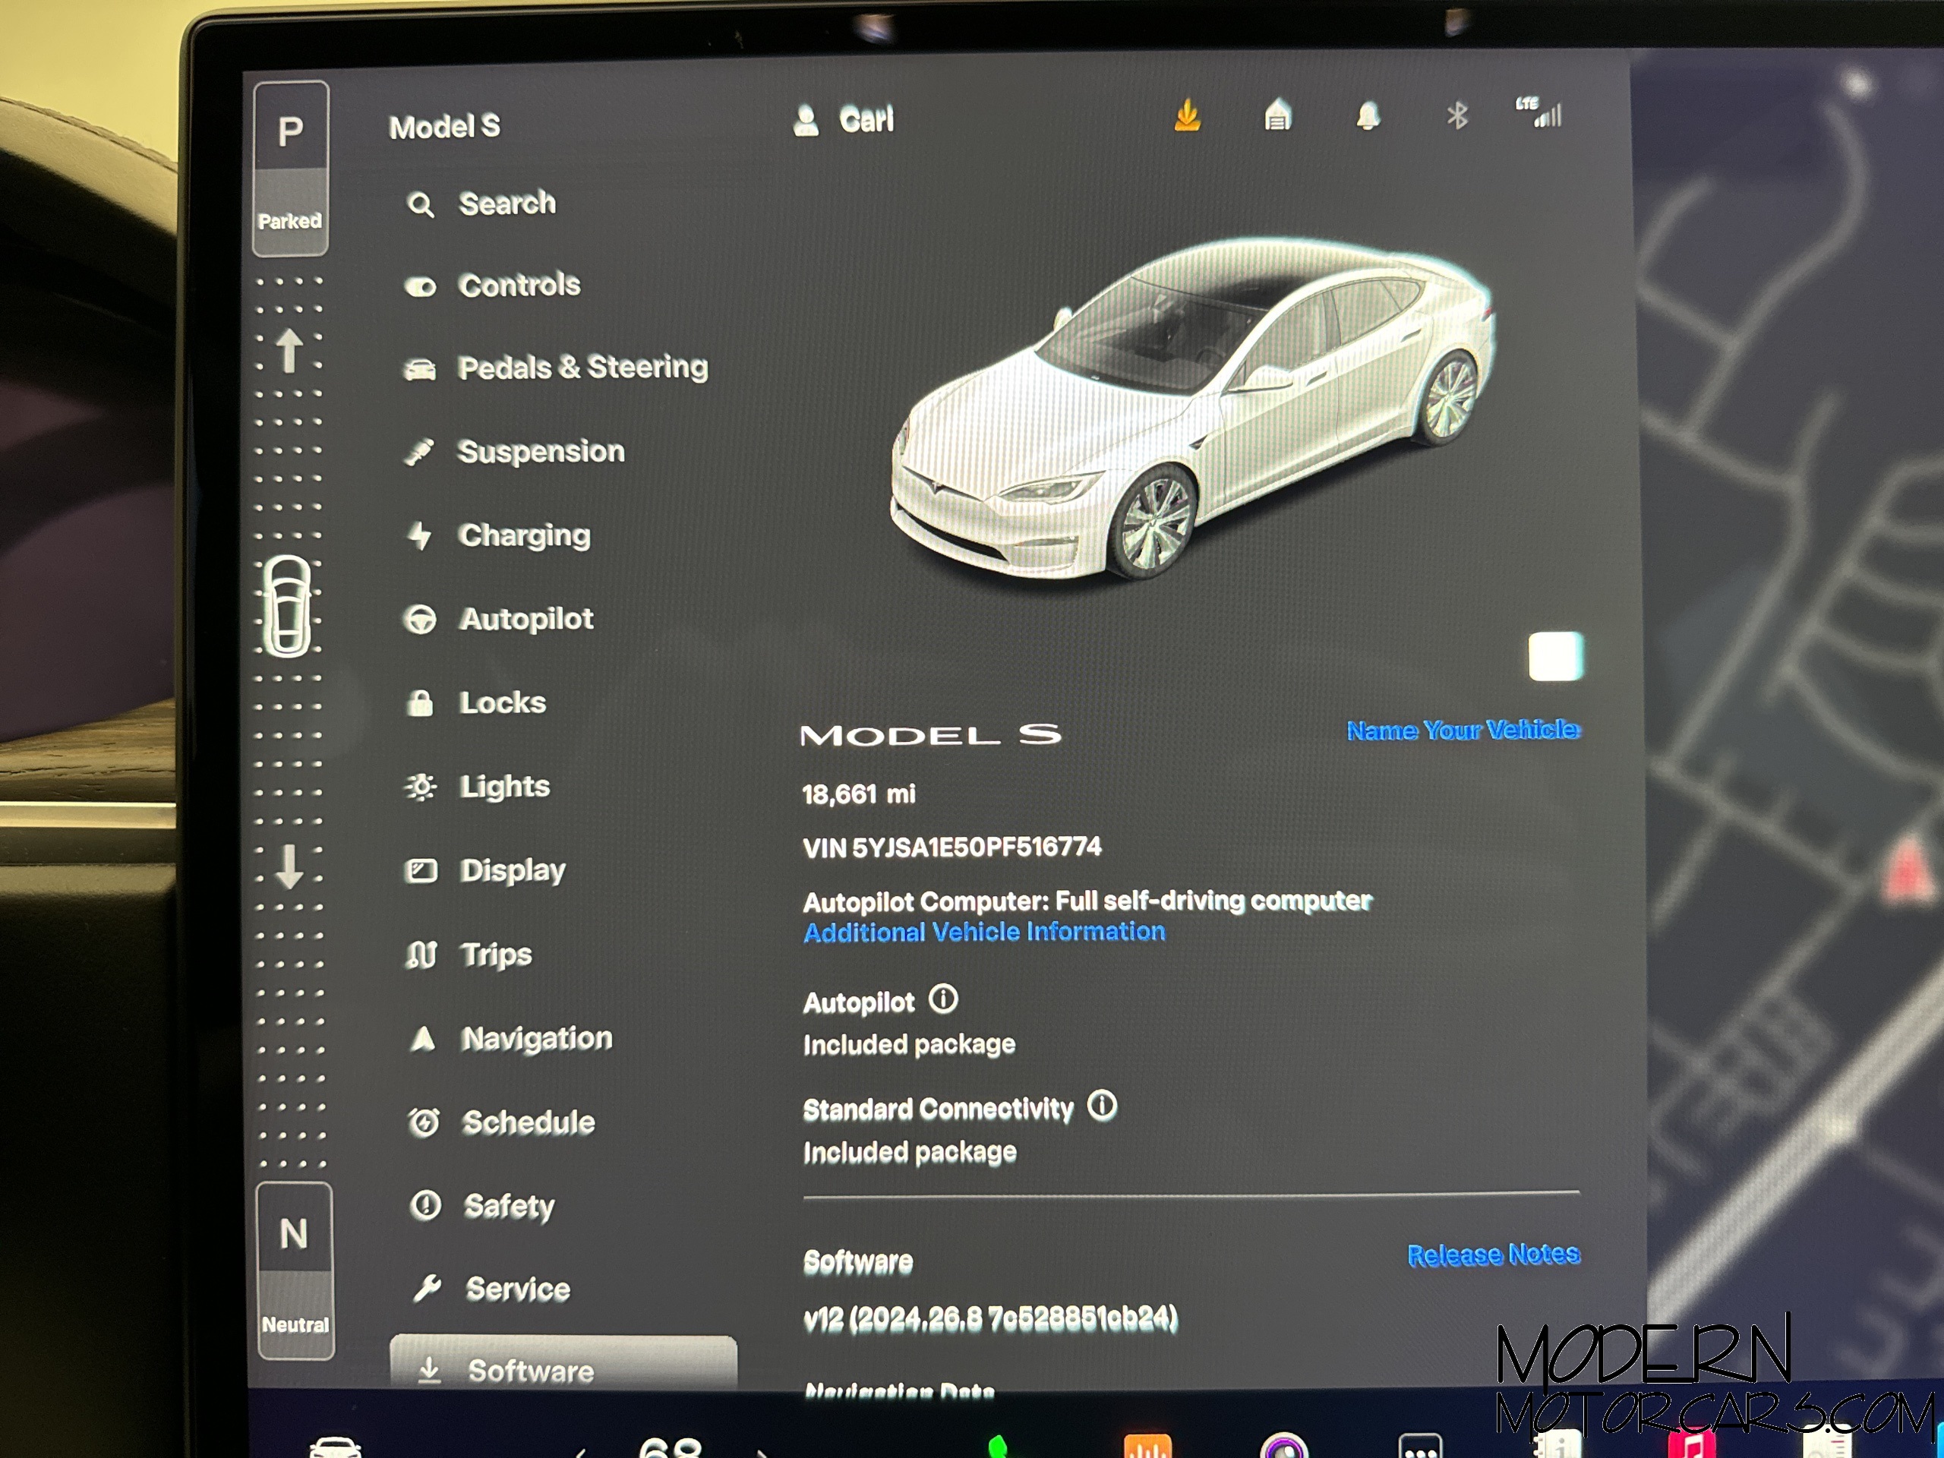Tap the Neutral gear selector

295,1270
